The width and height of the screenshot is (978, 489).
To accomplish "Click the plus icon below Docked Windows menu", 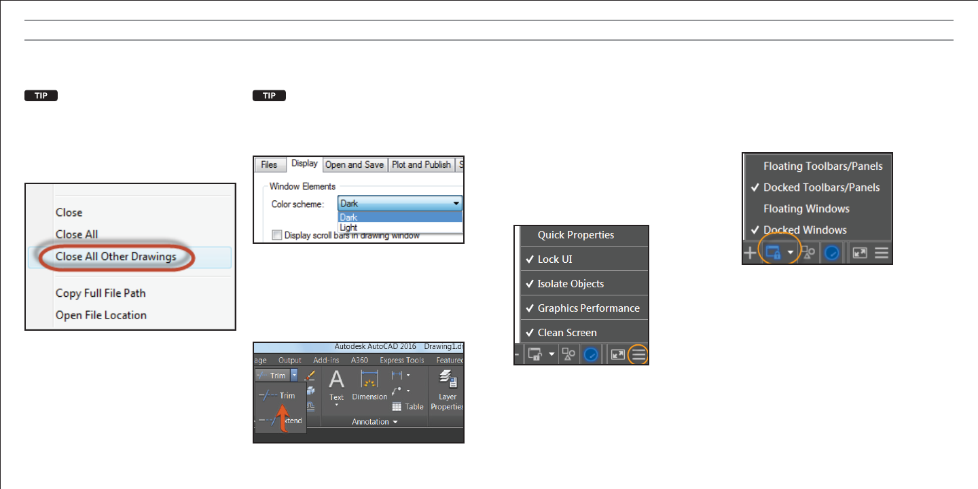I will (749, 253).
